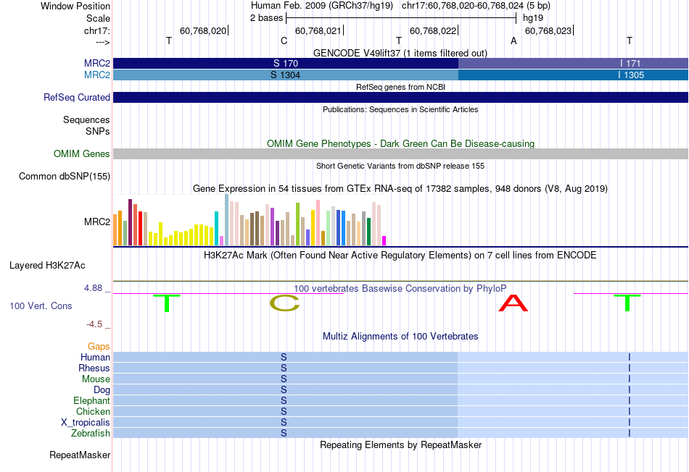This screenshot has width=689, height=472.
Task: Click the Window Position label
Action: [75, 6]
